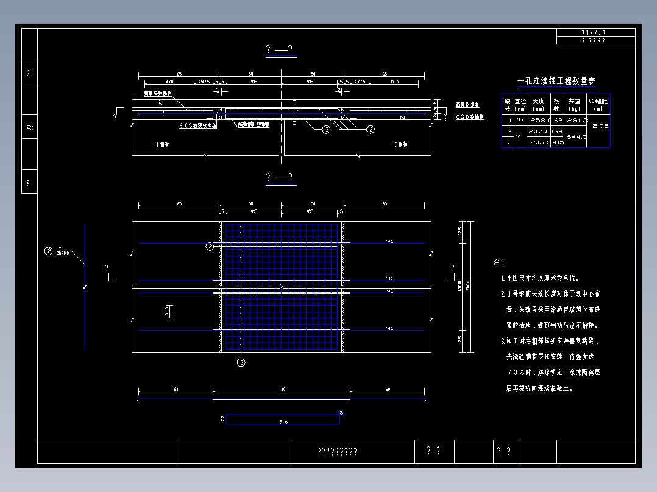Image resolution: width=657 pixels, height=492 pixels.
Task: Select the C30砼铺装 label
Action: 470,118
